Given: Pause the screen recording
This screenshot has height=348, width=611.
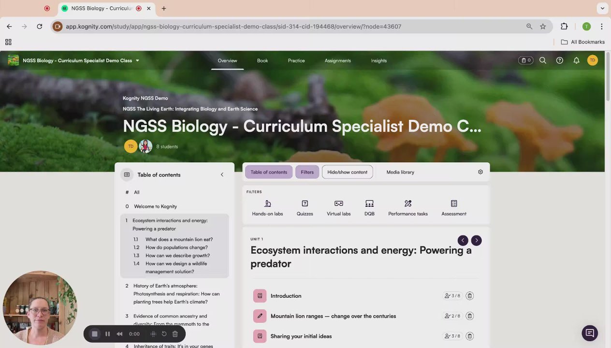Looking at the screenshot, I should point(107,334).
